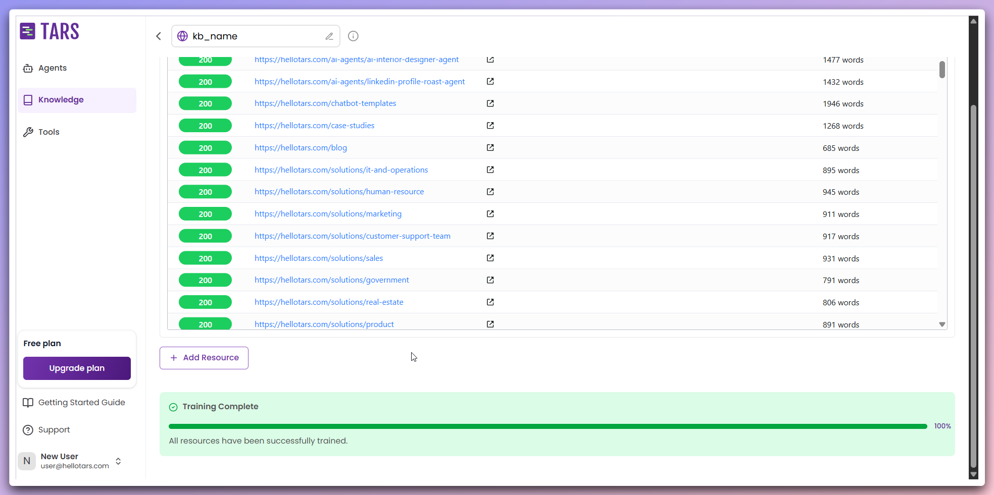Viewport: 994px width, 495px height.
Task: Open the Support page
Action: click(46, 430)
